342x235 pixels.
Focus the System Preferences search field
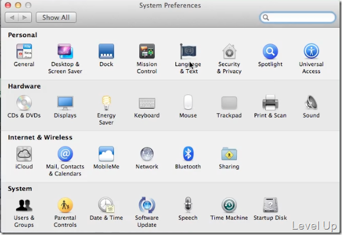[298, 18]
